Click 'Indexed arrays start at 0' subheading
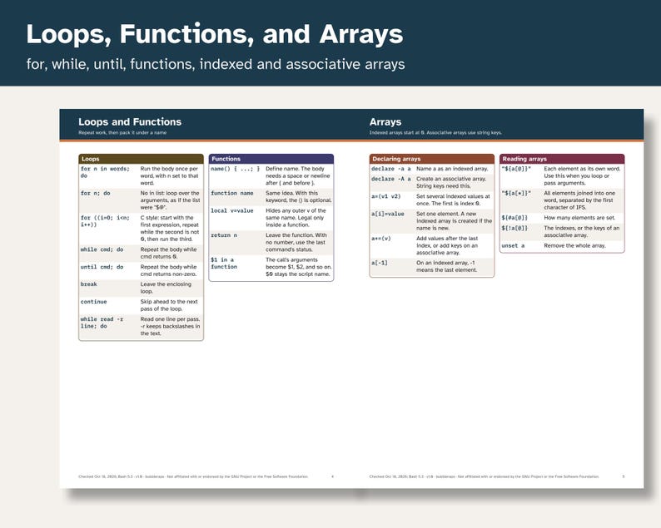The width and height of the screenshot is (661, 528). click(x=435, y=133)
